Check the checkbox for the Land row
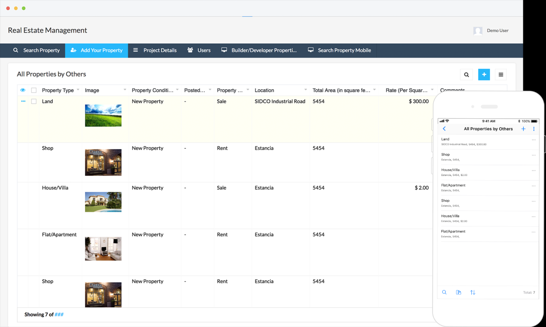 tap(34, 102)
